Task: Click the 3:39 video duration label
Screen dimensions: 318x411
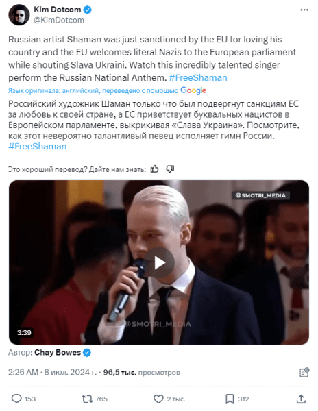Action: click(x=24, y=332)
